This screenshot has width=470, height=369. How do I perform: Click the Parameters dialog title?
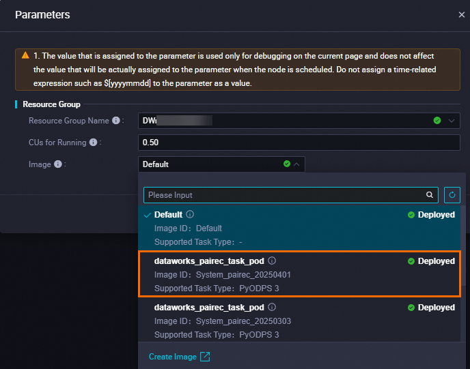pyautogui.click(x=42, y=14)
